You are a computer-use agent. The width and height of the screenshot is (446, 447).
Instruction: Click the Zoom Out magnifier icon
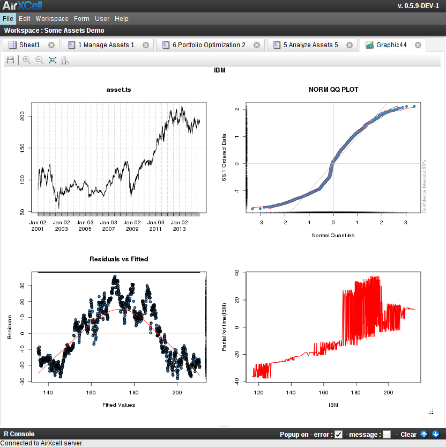[x=40, y=60]
